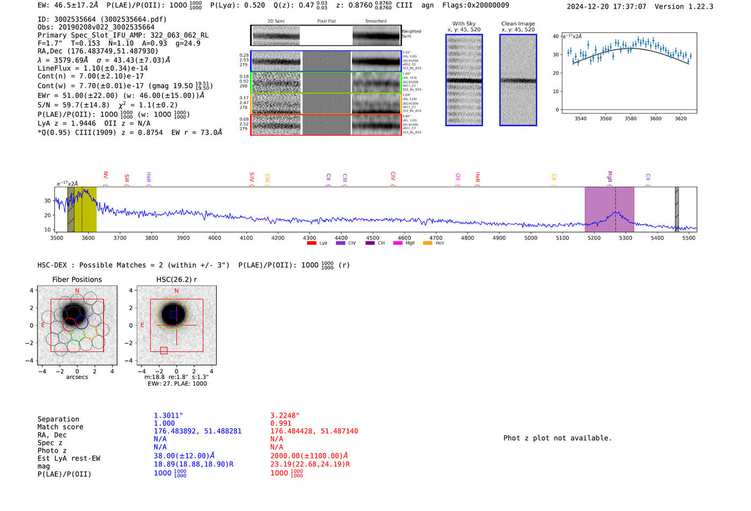Image resolution: width=751 pixels, height=511 pixels.
Task: Click the blue coordinates '176.483892, 51.488281'
Action: 198,431
